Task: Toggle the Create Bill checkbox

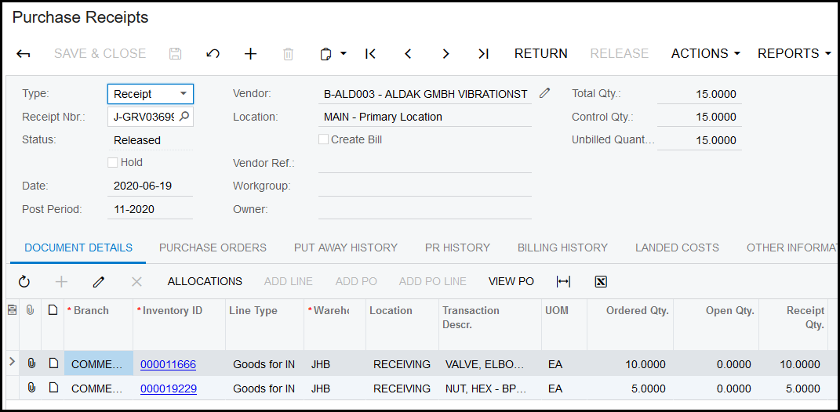Action: pyautogui.click(x=324, y=139)
